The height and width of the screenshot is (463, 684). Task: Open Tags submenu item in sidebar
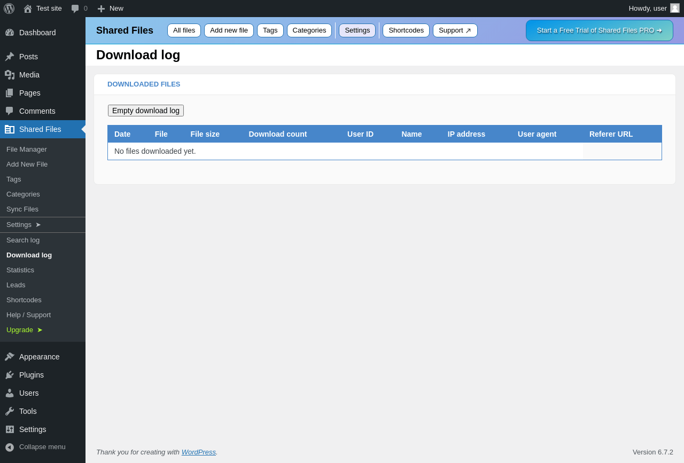[x=14, y=179]
